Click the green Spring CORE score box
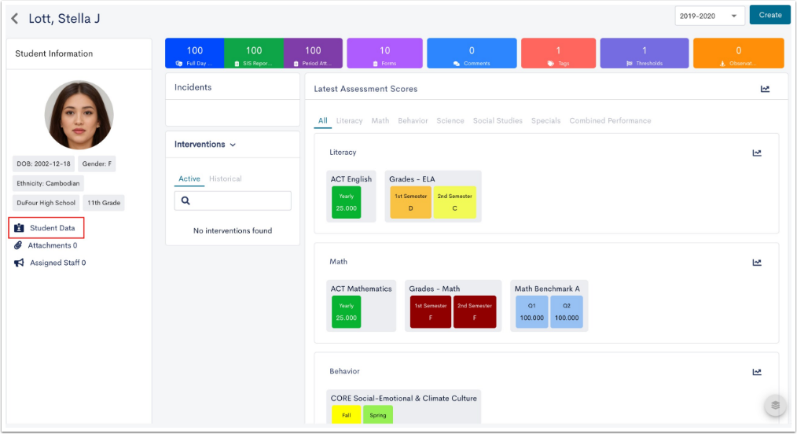The image size is (797, 434). pos(377,414)
